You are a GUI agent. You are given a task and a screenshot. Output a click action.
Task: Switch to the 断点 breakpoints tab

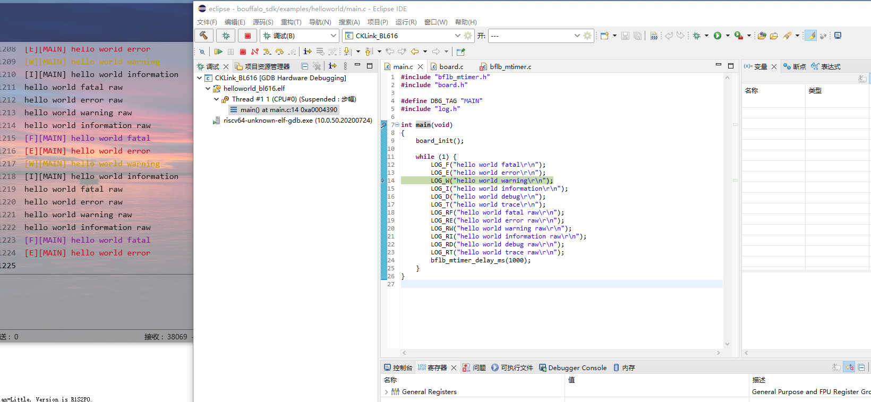(x=794, y=66)
